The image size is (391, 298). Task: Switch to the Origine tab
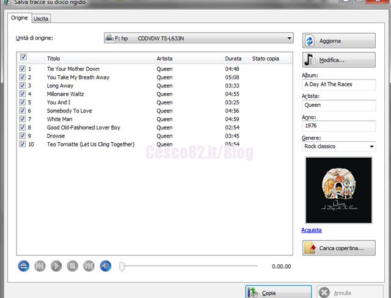pyautogui.click(x=20, y=18)
